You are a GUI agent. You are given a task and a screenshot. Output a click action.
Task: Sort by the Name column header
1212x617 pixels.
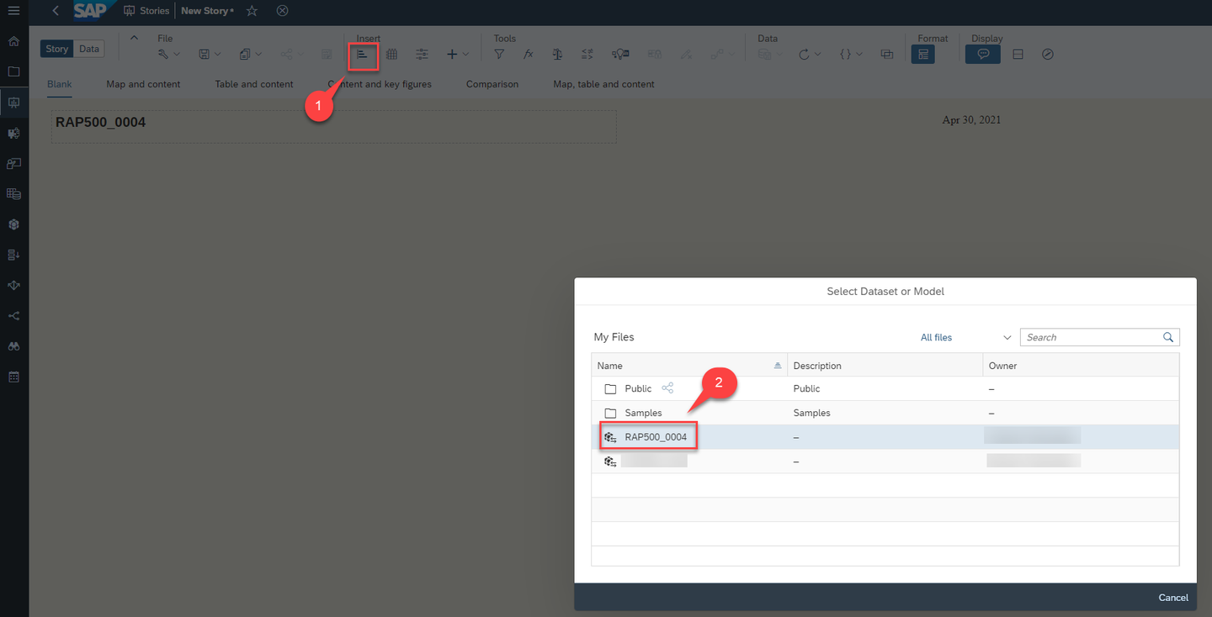click(x=689, y=366)
